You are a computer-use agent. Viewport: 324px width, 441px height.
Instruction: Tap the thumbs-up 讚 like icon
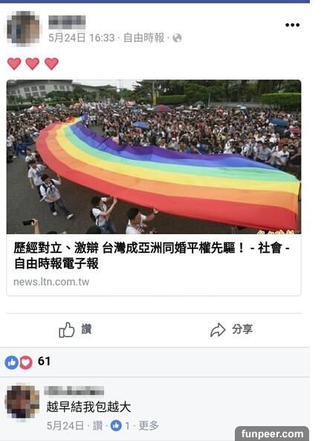(x=67, y=329)
